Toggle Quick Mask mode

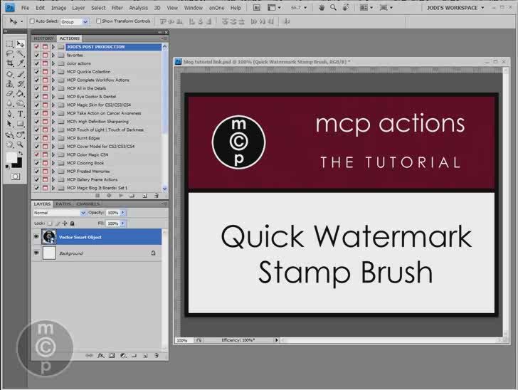15,176
